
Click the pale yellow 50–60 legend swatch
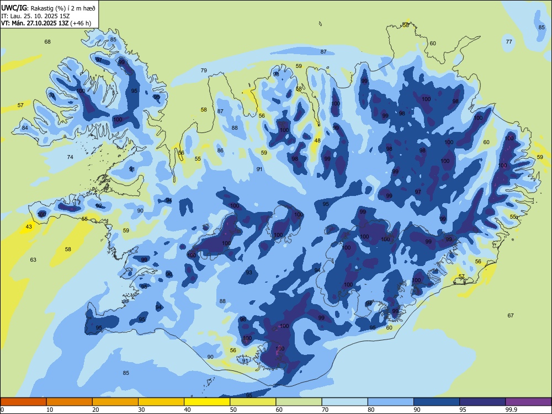pyautogui.click(x=253, y=402)
